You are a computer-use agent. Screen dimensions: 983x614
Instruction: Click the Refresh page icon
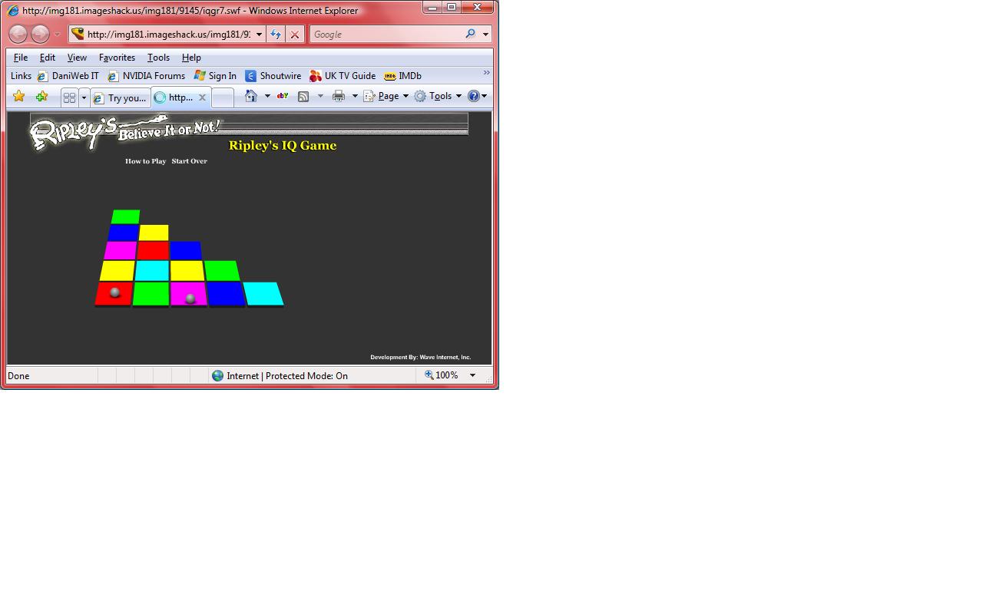click(276, 34)
